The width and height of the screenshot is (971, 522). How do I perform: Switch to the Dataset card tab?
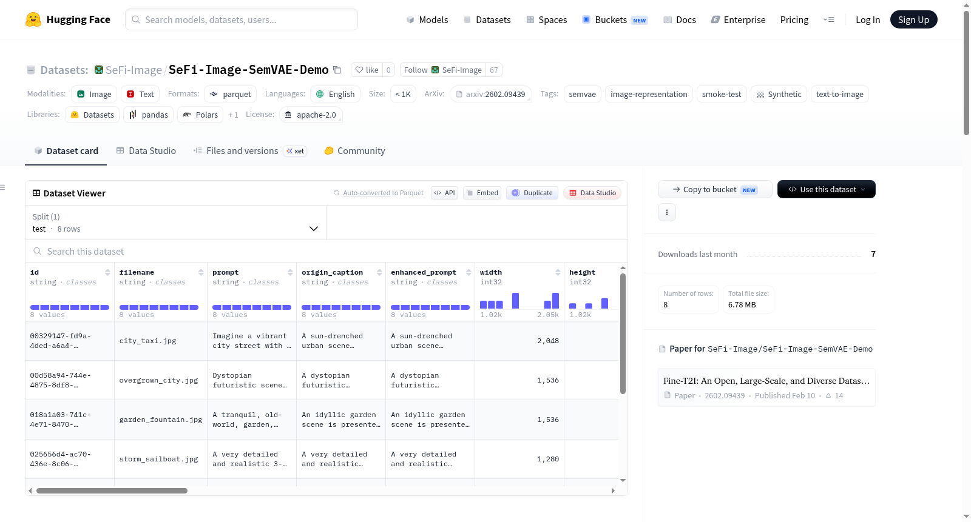(x=66, y=150)
